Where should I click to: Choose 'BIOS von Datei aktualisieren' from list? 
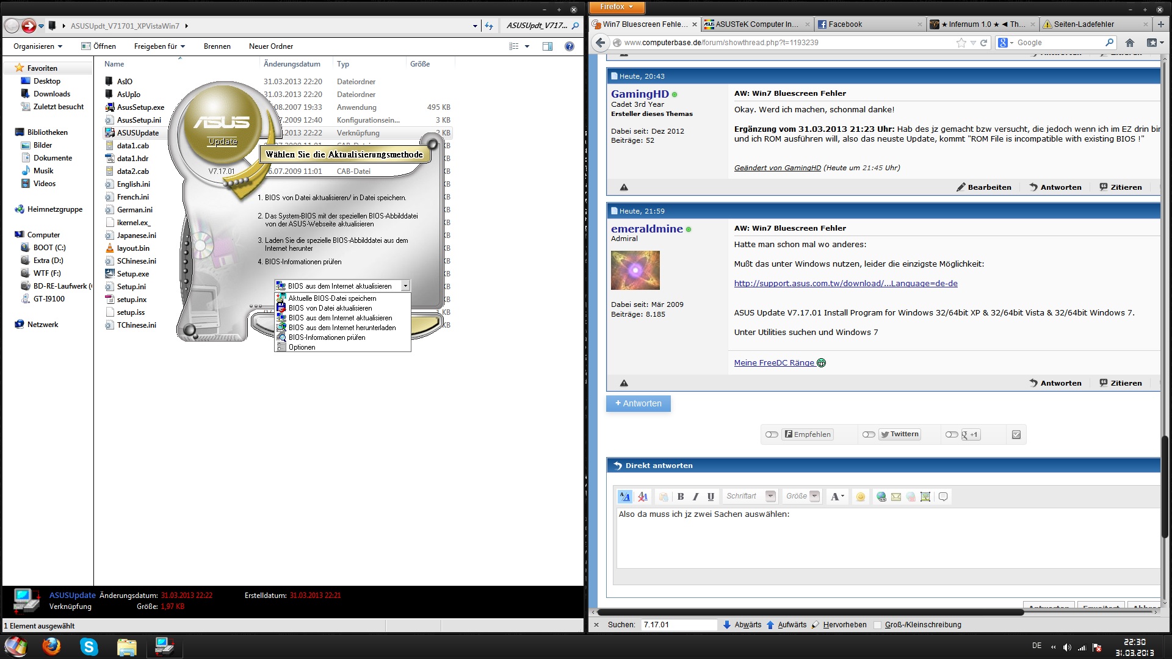click(330, 308)
